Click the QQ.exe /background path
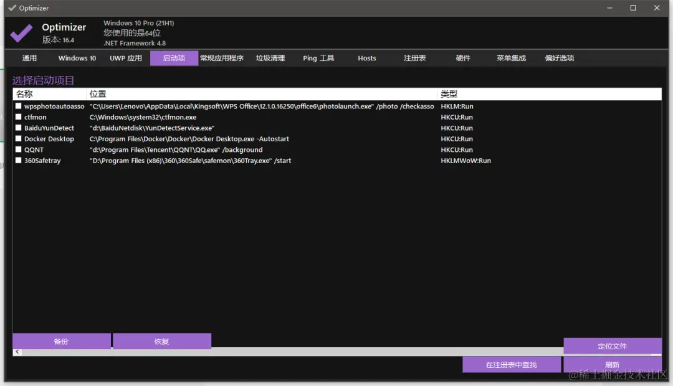 point(176,149)
